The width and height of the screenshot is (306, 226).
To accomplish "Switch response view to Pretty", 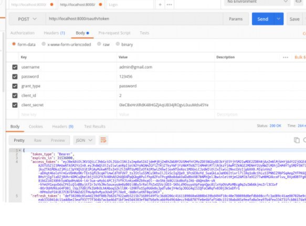I will [19, 140].
